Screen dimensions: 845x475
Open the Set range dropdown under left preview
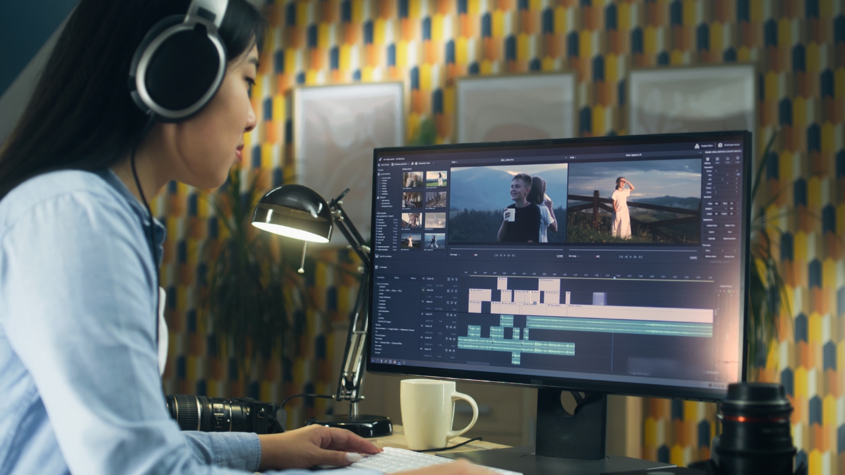(455, 255)
